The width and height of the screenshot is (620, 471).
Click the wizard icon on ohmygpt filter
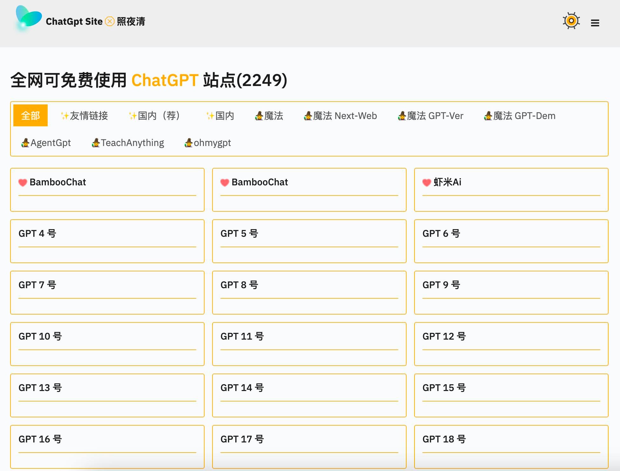(188, 143)
